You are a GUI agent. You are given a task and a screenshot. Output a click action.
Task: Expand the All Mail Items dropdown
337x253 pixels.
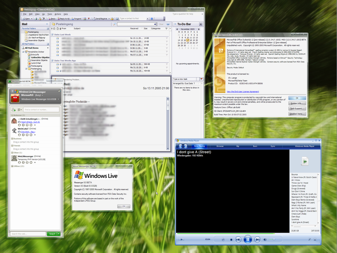click(48, 48)
